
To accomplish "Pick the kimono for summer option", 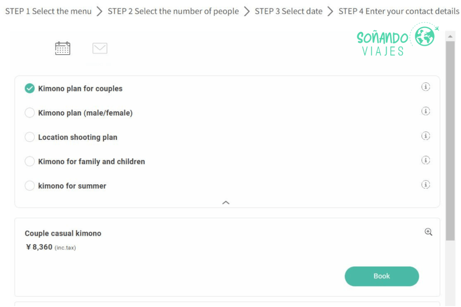I will click(30, 186).
